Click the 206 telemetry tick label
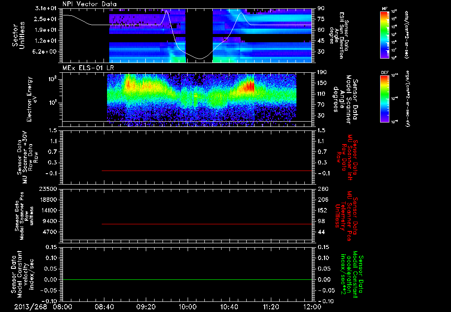 pos(322,200)
